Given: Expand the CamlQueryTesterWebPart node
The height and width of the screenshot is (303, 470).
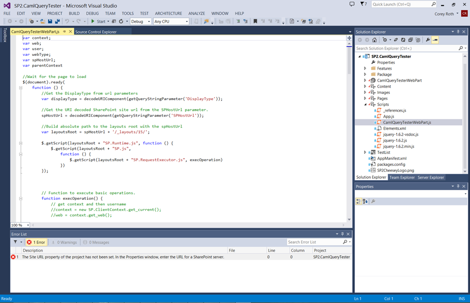Looking at the screenshot, I should (x=365, y=80).
